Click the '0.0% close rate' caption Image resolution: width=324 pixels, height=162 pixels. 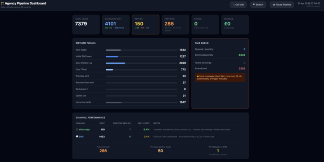[x=201, y=28]
